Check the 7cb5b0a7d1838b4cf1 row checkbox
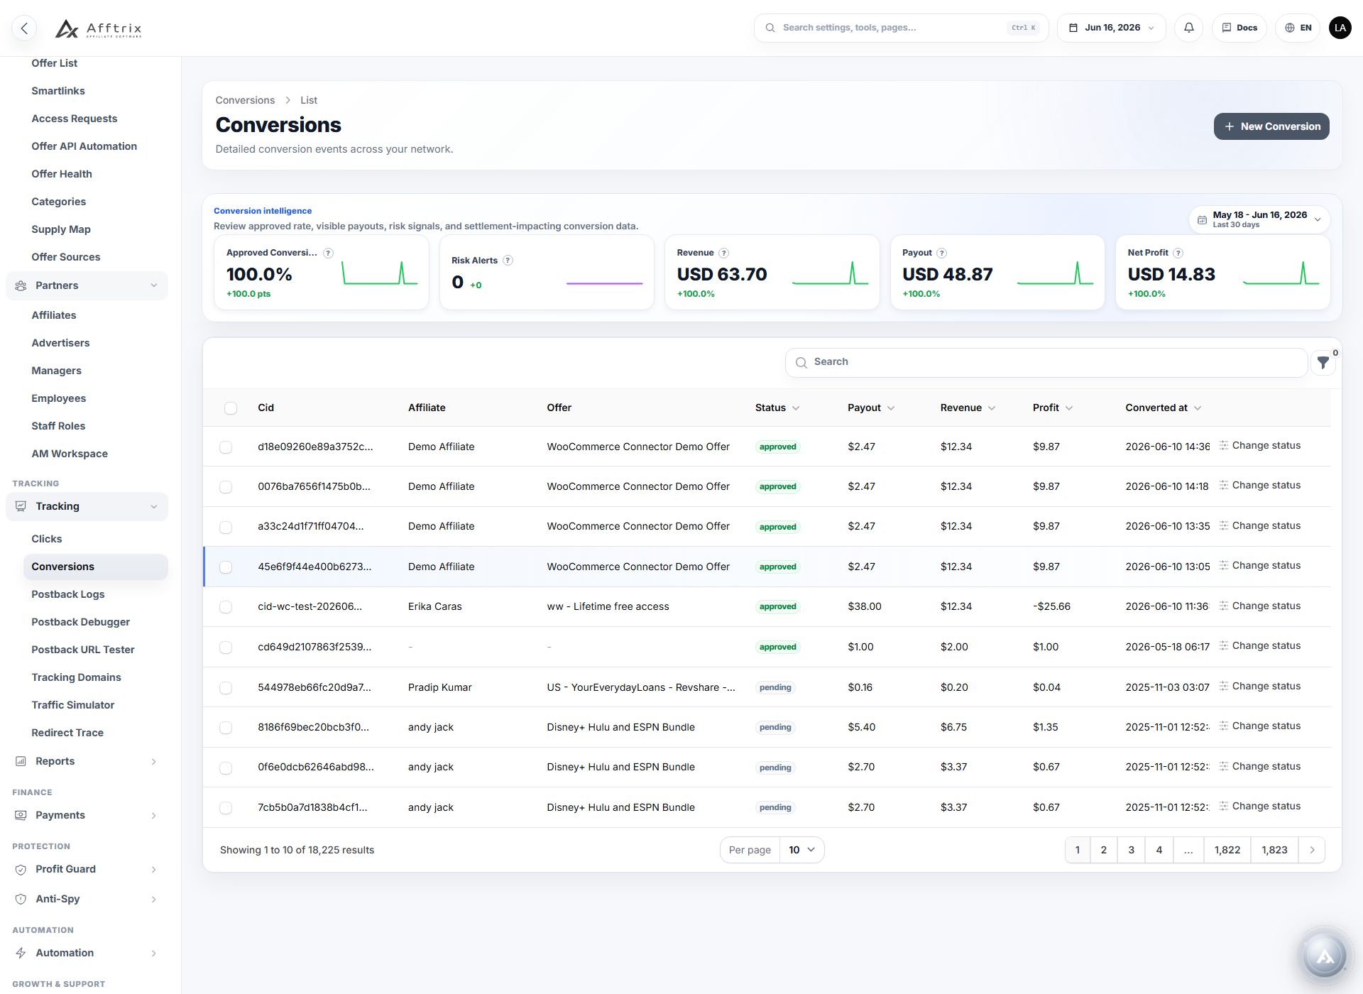The image size is (1363, 994). pyautogui.click(x=226, y=808)
